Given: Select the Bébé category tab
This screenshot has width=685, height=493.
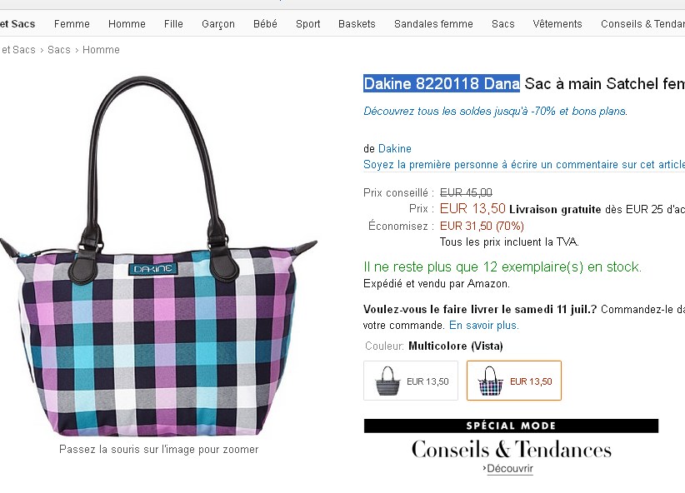Looking at the screenshot, I should point(265,24).
